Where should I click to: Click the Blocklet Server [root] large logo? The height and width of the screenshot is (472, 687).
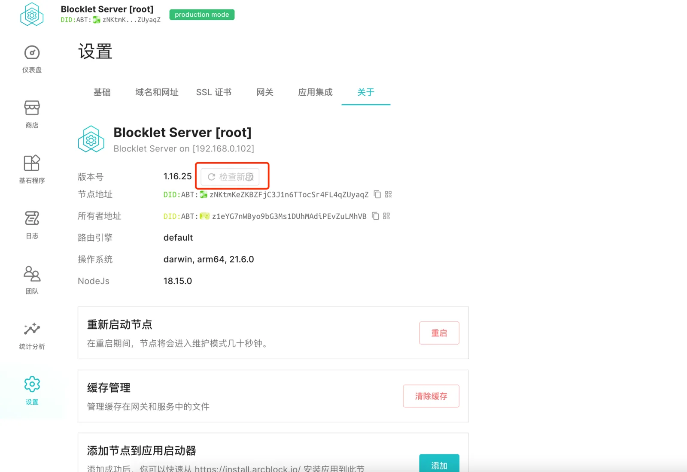[91, 139]
